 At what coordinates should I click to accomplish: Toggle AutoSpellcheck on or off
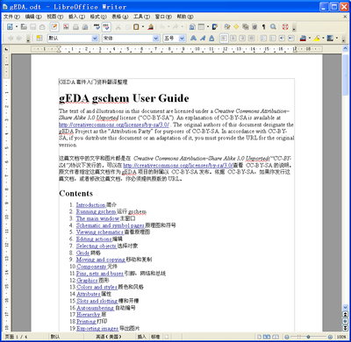[106, 27]
